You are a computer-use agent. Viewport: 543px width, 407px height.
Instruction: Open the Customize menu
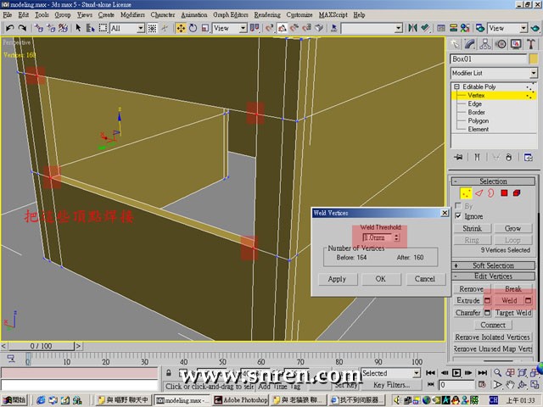(299, 15)
